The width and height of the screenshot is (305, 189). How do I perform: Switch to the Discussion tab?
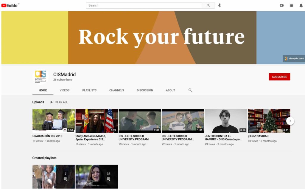pos(145,90)
